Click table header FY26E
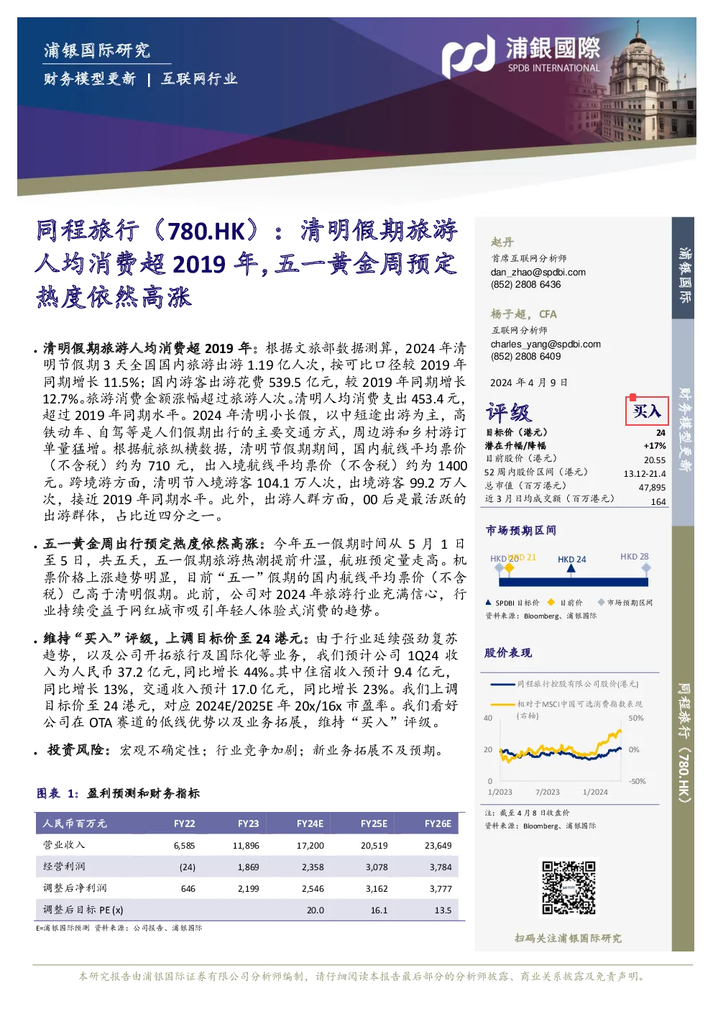This screenshot has height=1009, width=713. 438,823
